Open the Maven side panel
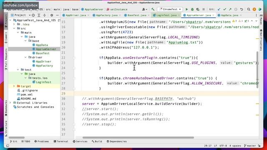Image resolution: width=267 pixels, height=150 pixels. (261, 20)
